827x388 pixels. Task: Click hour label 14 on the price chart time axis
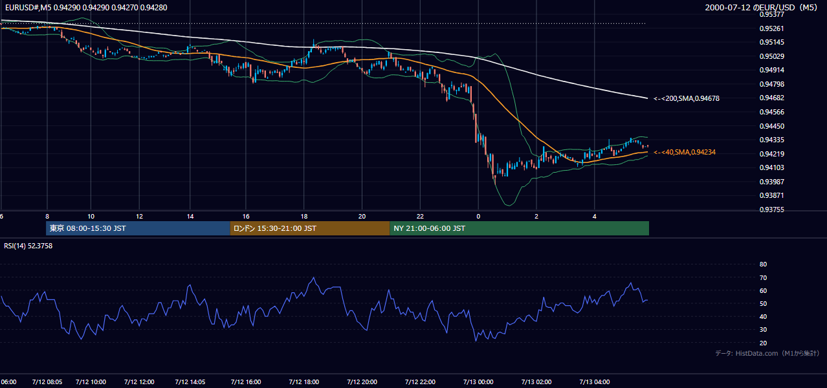pyautogui.click(x=190, y=216)
